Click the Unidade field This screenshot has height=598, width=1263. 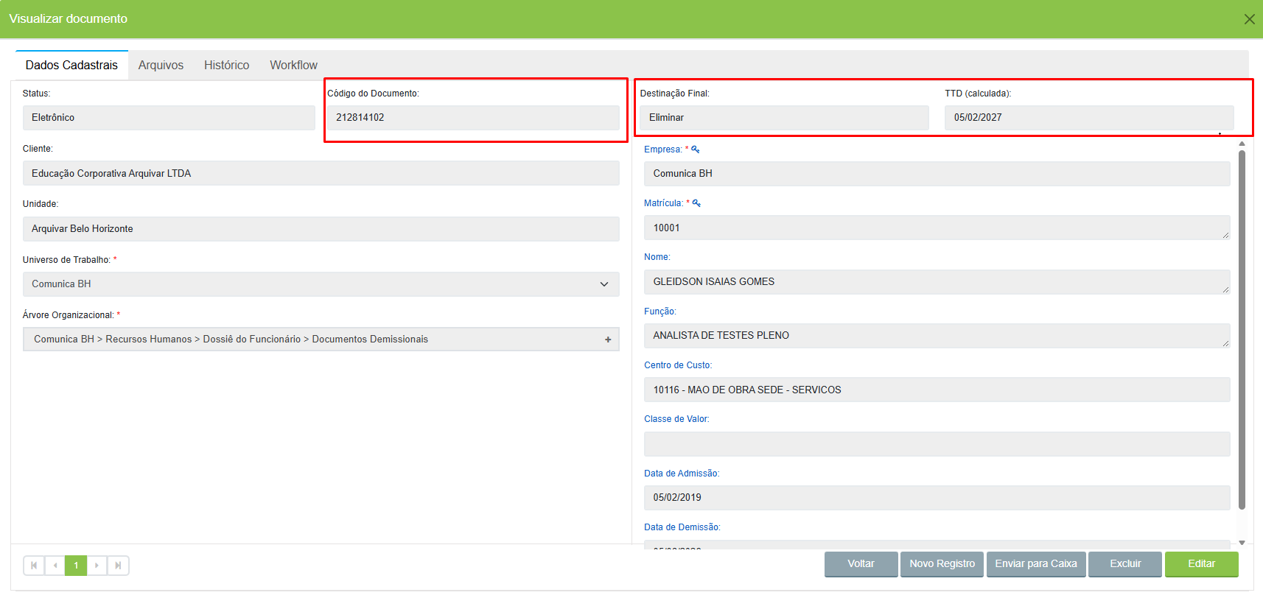tap(321, 229)
